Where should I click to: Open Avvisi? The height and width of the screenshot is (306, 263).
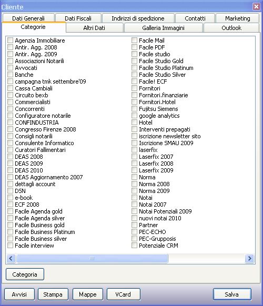click(x=19, y=294)
